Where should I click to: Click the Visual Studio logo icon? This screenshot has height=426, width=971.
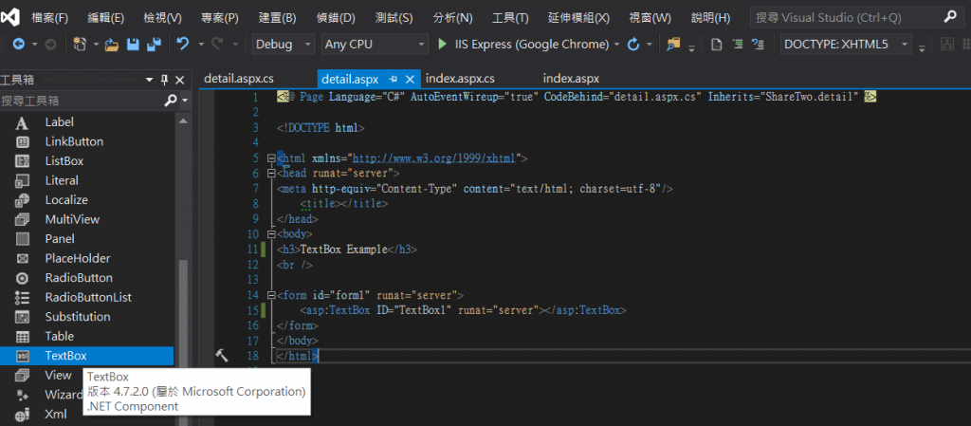point(9,17)
